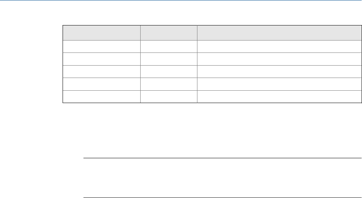362x198 pixels.
Task: Select last data row, first column cell
Action: click(x=102, y=96)
